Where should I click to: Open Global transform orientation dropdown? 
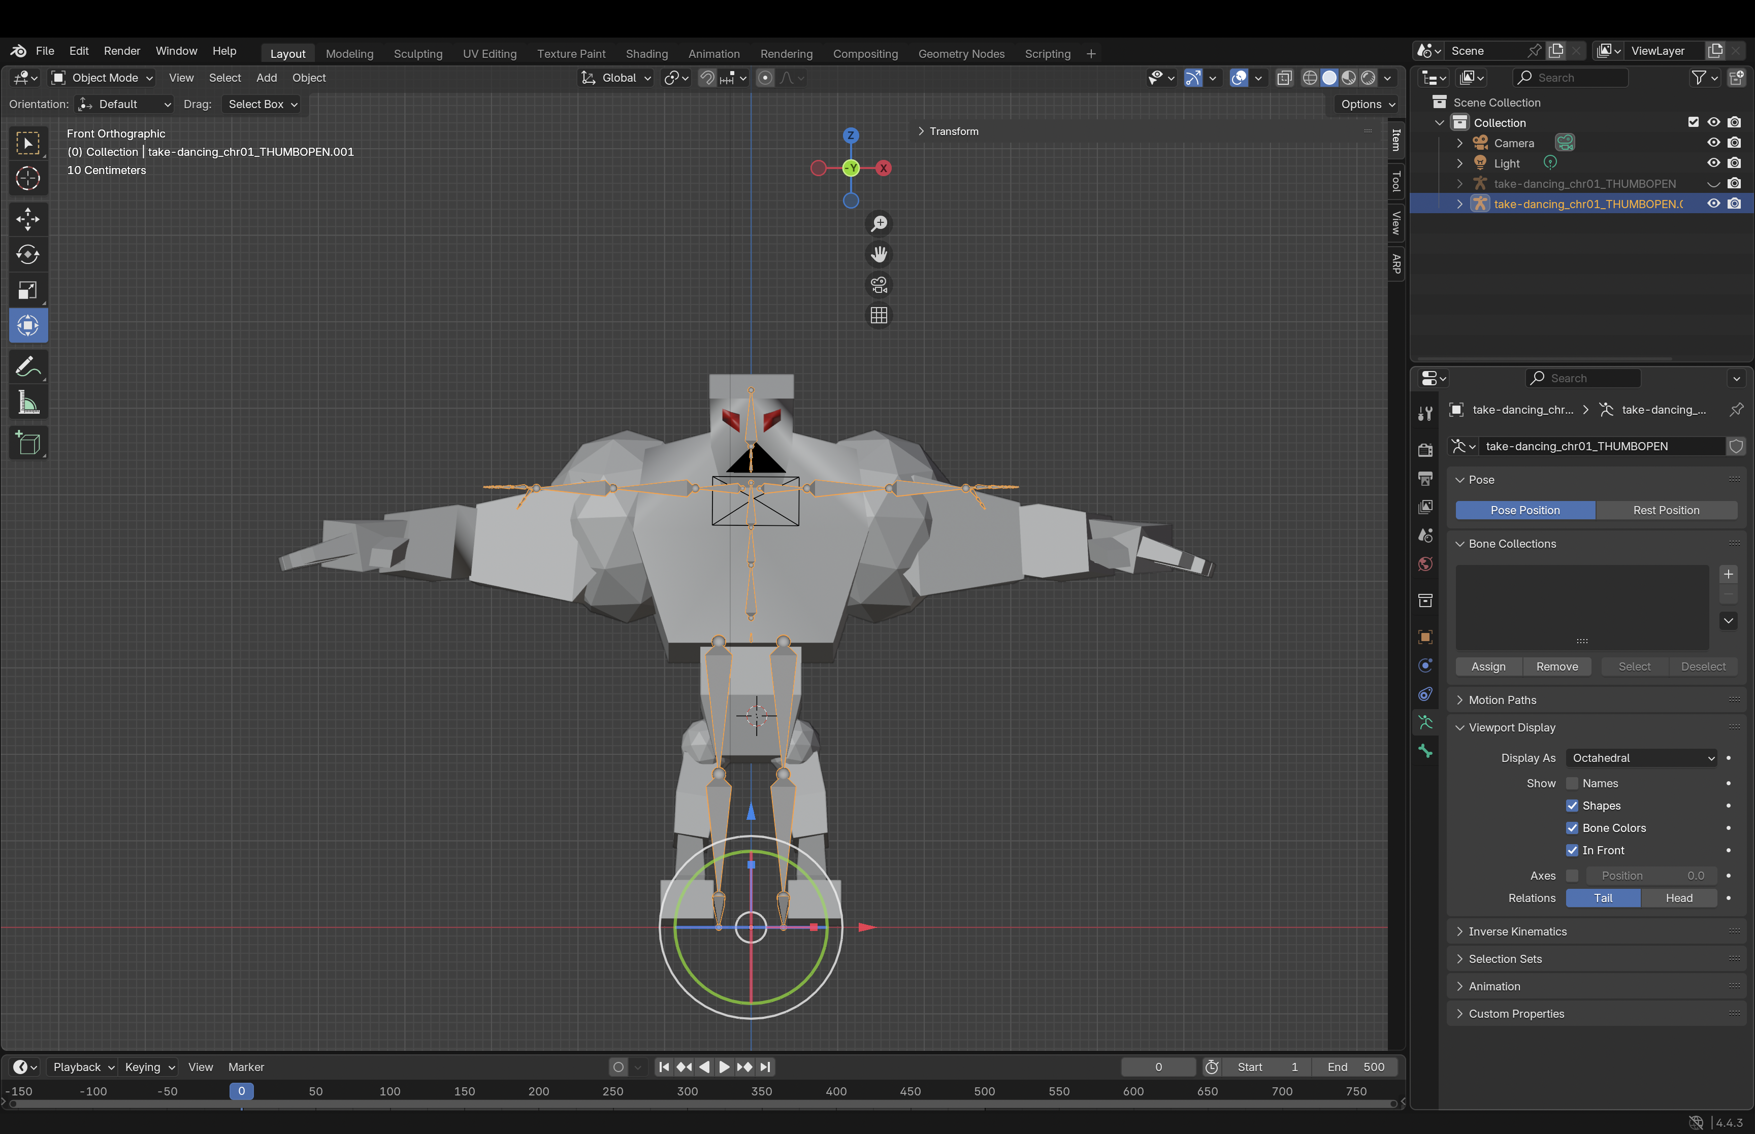click(616, 77)
